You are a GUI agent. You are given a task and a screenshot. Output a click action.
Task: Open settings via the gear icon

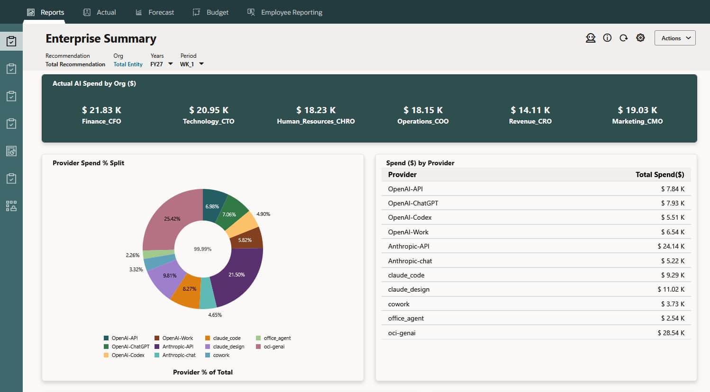(640, 38)
